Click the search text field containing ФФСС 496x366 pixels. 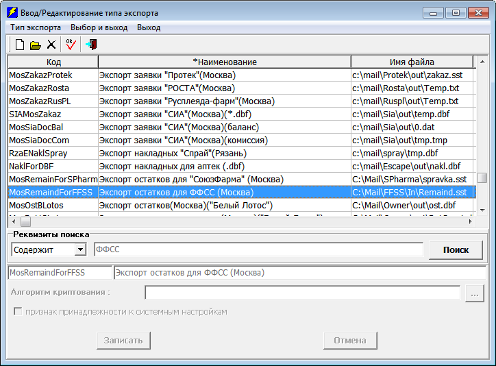[258, 249]
